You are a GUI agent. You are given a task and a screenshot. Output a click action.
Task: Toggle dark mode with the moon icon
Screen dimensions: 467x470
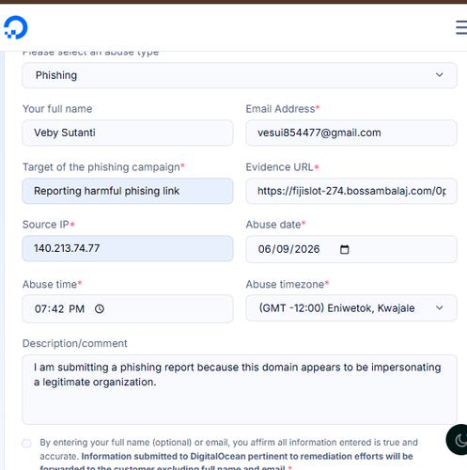[x=459, y=440]
